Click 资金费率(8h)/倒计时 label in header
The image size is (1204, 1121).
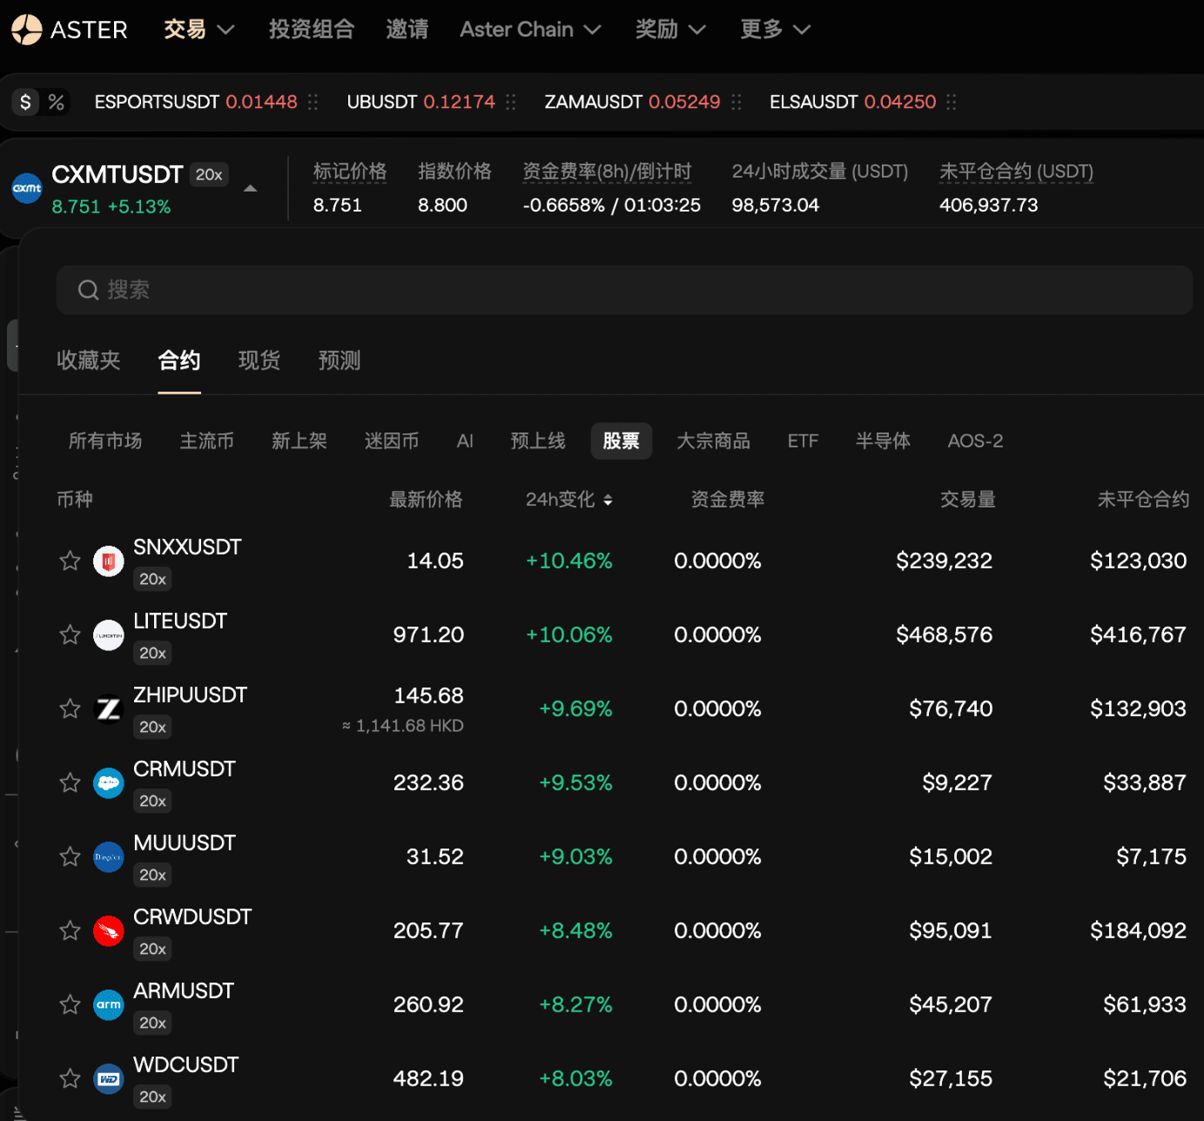[607, 171]
